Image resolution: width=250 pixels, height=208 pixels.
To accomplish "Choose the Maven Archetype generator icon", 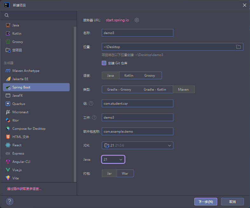I will (8, 71).
